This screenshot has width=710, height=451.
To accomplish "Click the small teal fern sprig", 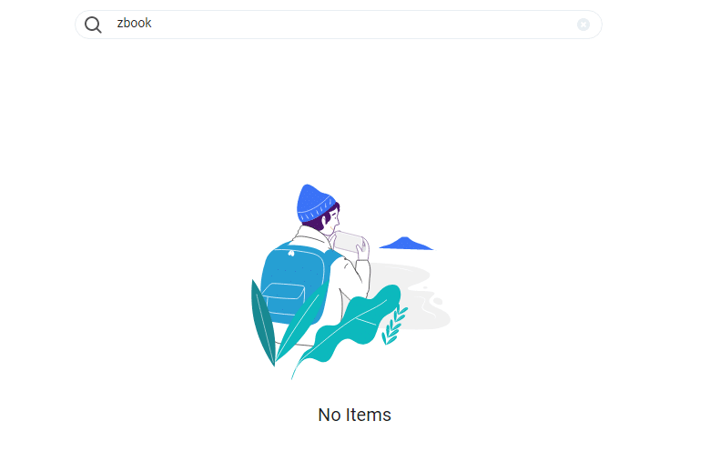I will 394,326.
